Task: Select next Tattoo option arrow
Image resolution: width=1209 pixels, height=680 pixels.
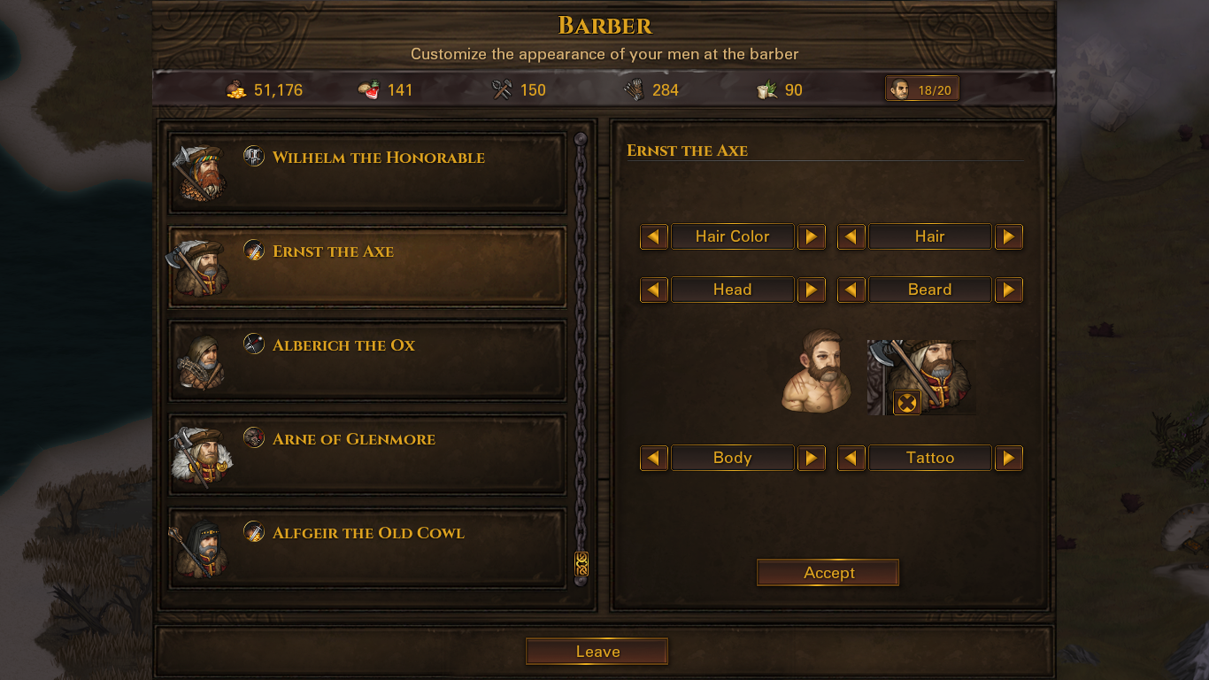Action: coord(1009,458)
